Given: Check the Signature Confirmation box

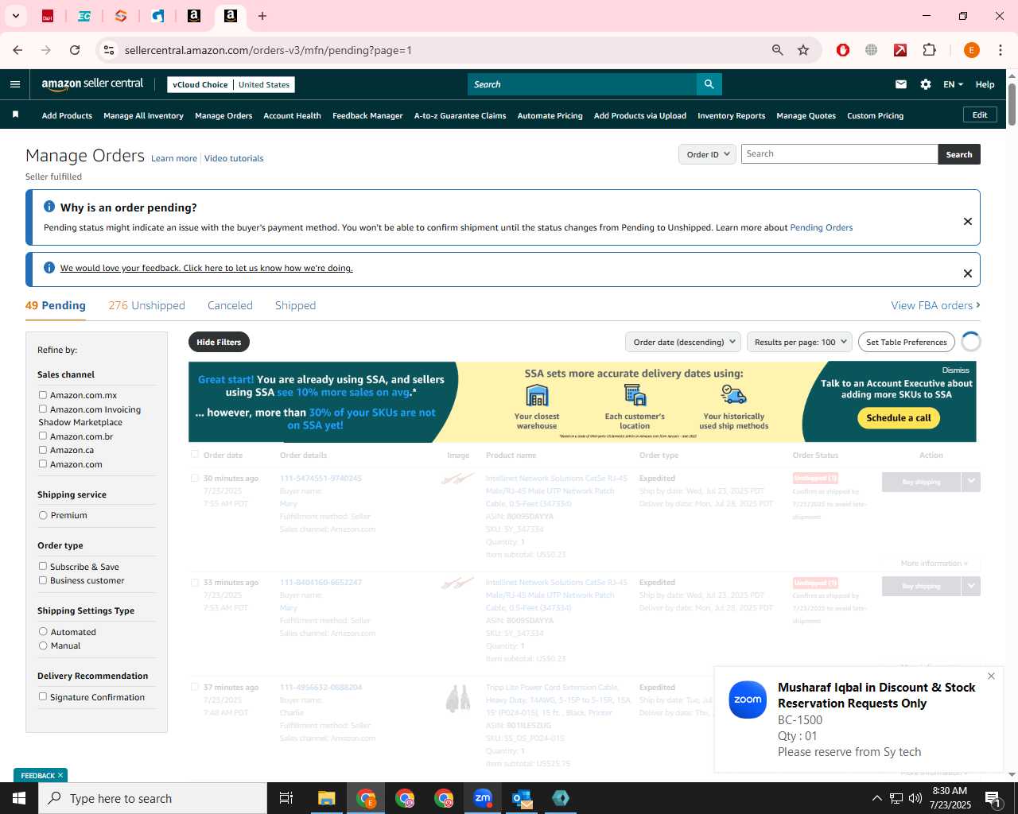Looking at the screenshot, I should pyautogui.click(x=43, y=697).
